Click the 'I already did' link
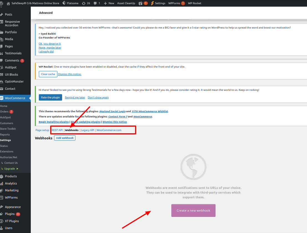Screen dimensions: 307x233 [46, 52]
